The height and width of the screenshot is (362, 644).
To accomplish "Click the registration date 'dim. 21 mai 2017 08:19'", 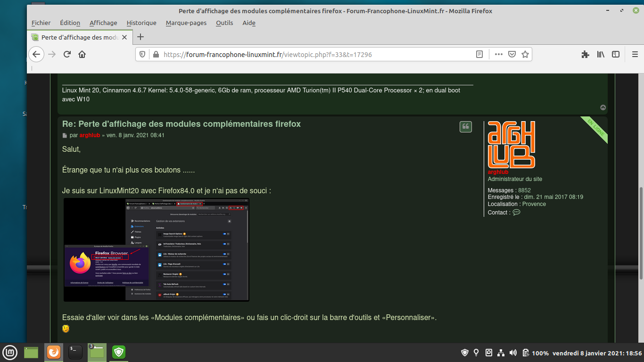I will pyautogui.click(x=553, y=197).
